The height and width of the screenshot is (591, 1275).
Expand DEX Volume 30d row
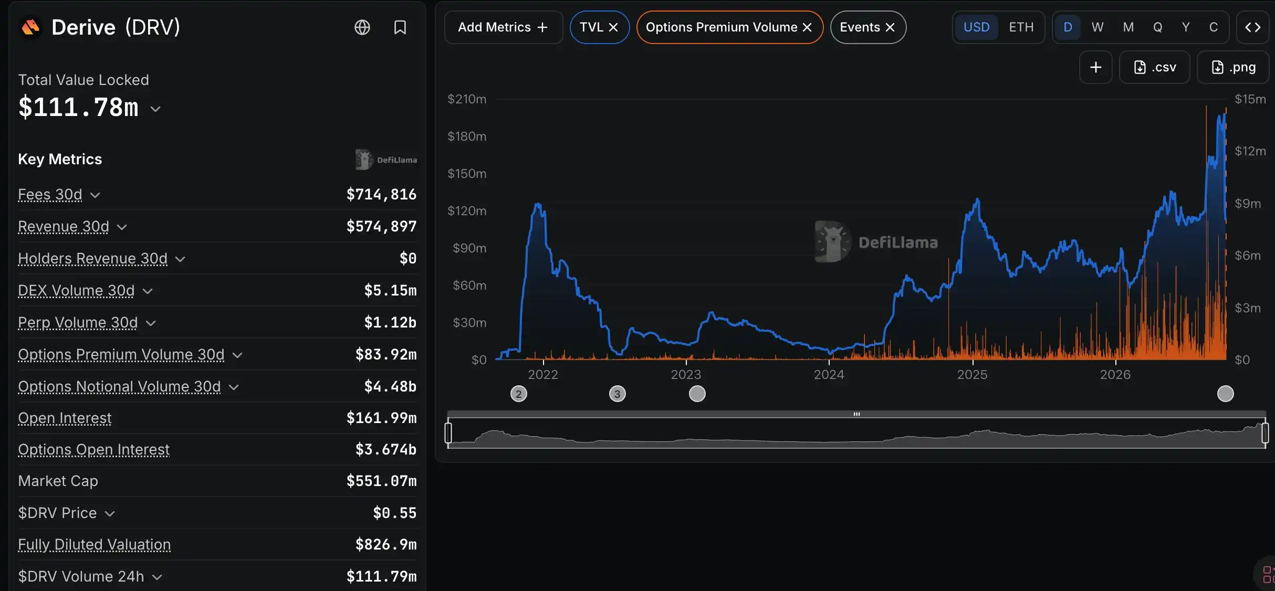[148, 291]
